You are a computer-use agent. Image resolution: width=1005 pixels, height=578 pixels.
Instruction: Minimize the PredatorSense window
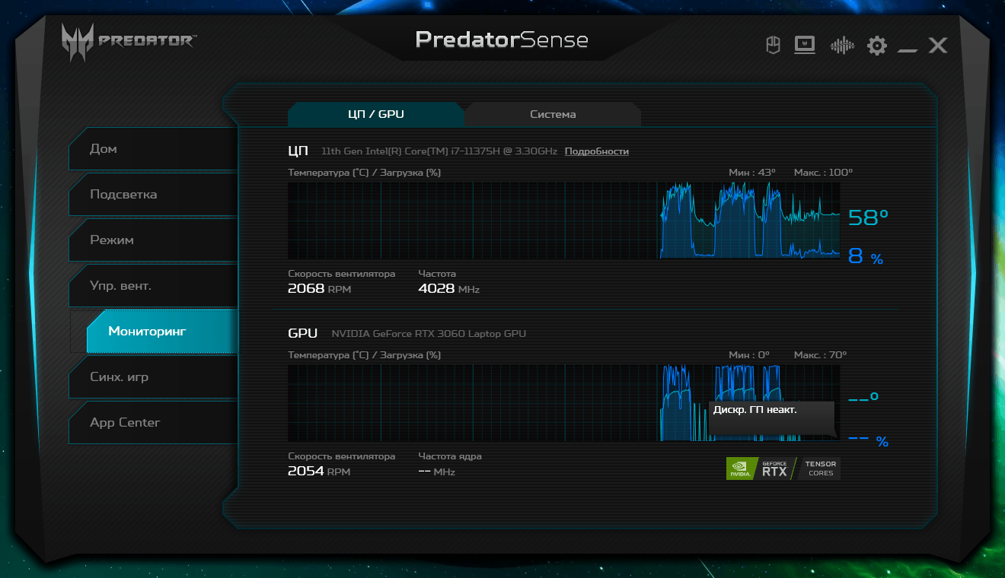(907, 50)
